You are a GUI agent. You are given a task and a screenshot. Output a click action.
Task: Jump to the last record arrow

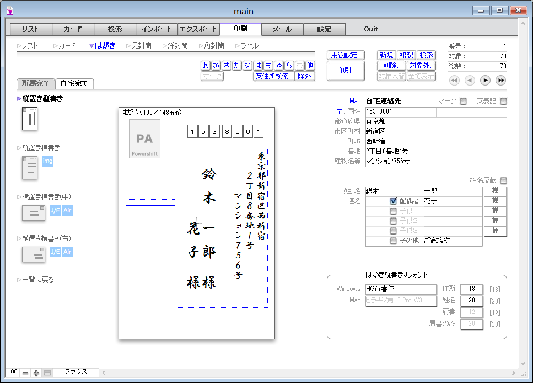[x=500, y=81]
